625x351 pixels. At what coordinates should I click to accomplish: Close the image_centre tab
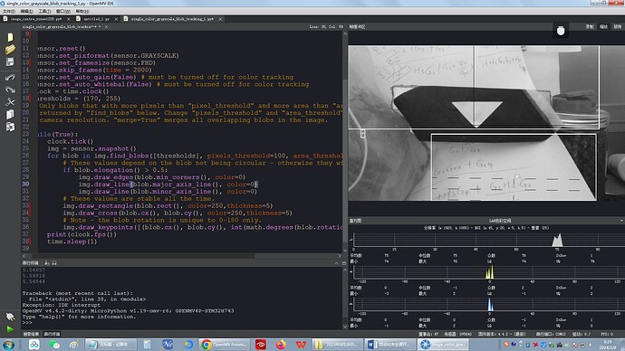69,19
